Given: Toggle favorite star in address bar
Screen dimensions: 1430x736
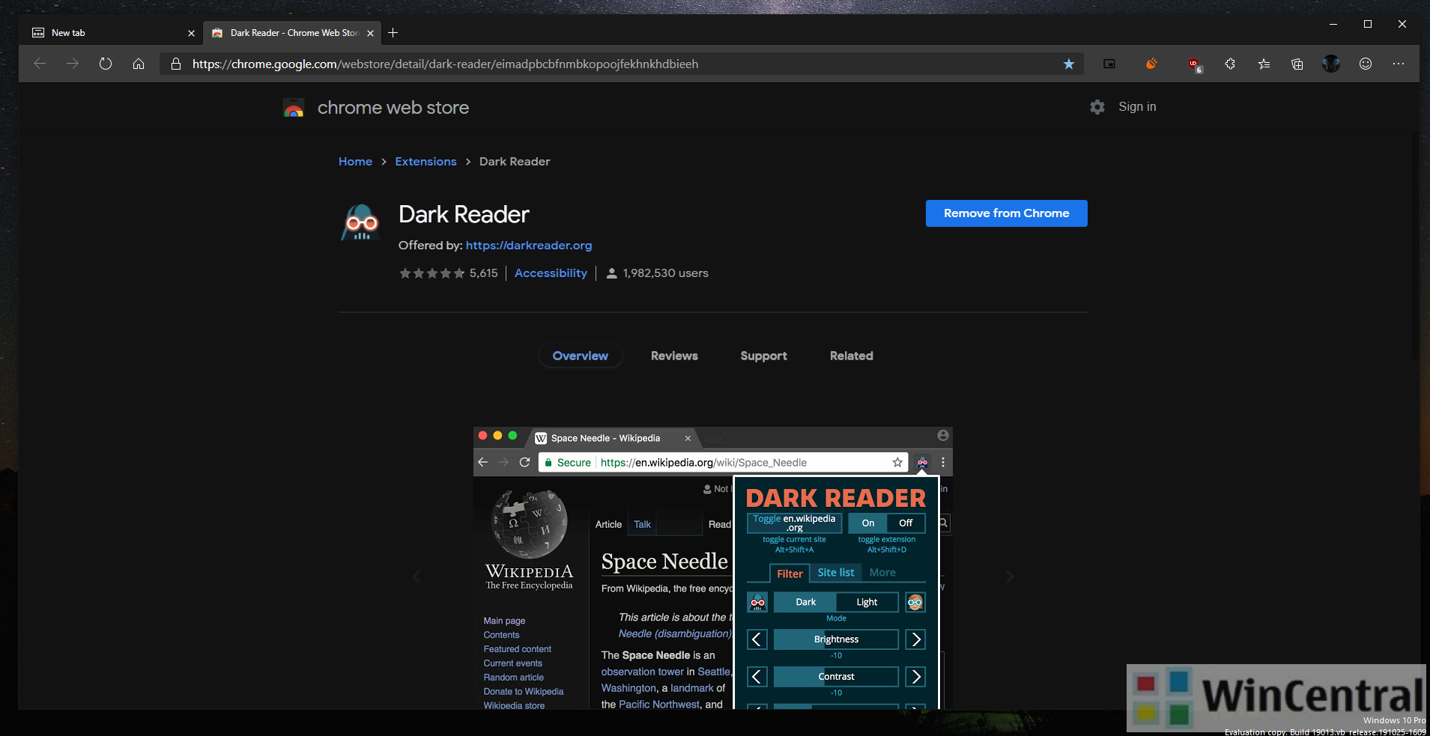Looking at the screenshot, I should click(1069, 64).
